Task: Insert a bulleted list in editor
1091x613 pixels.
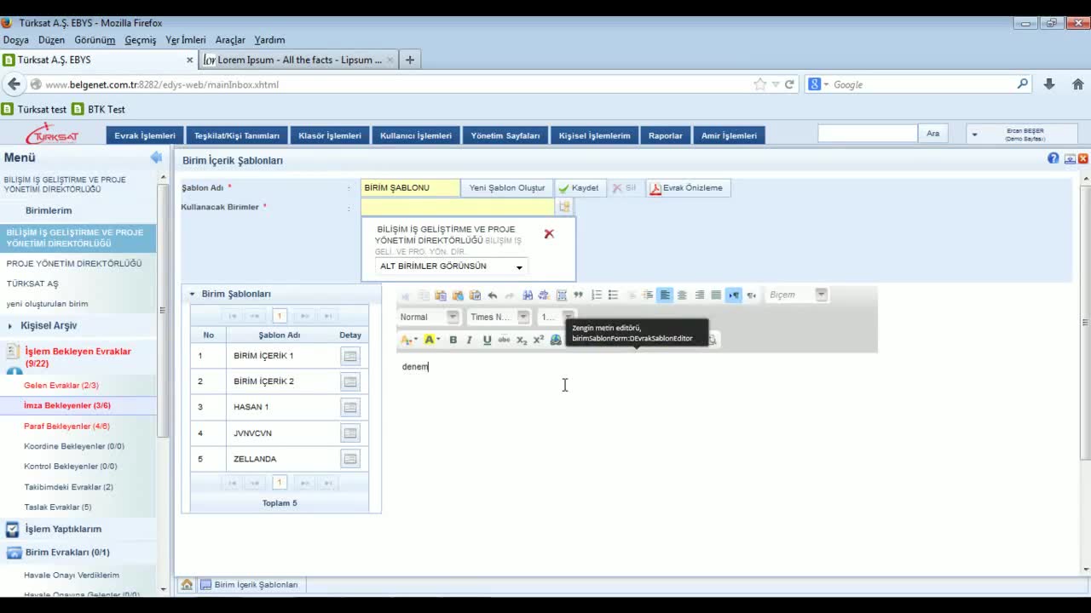Action: pyautogui.click(x=613, y=295)
